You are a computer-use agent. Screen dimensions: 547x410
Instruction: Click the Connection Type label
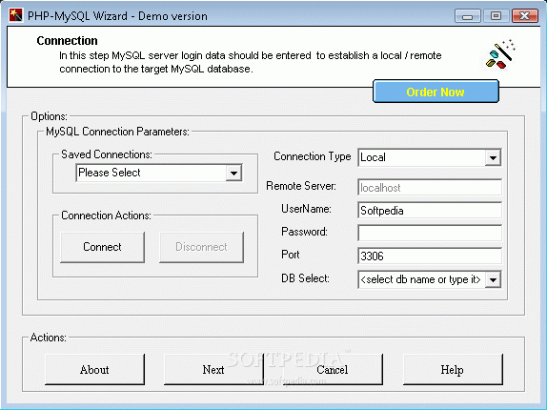coord(313,156)
